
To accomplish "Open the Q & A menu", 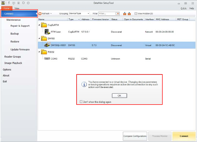I will (x=183, y=9).
